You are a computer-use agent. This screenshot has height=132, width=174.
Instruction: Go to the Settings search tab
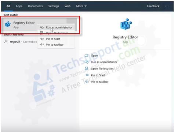pos(54,6)
